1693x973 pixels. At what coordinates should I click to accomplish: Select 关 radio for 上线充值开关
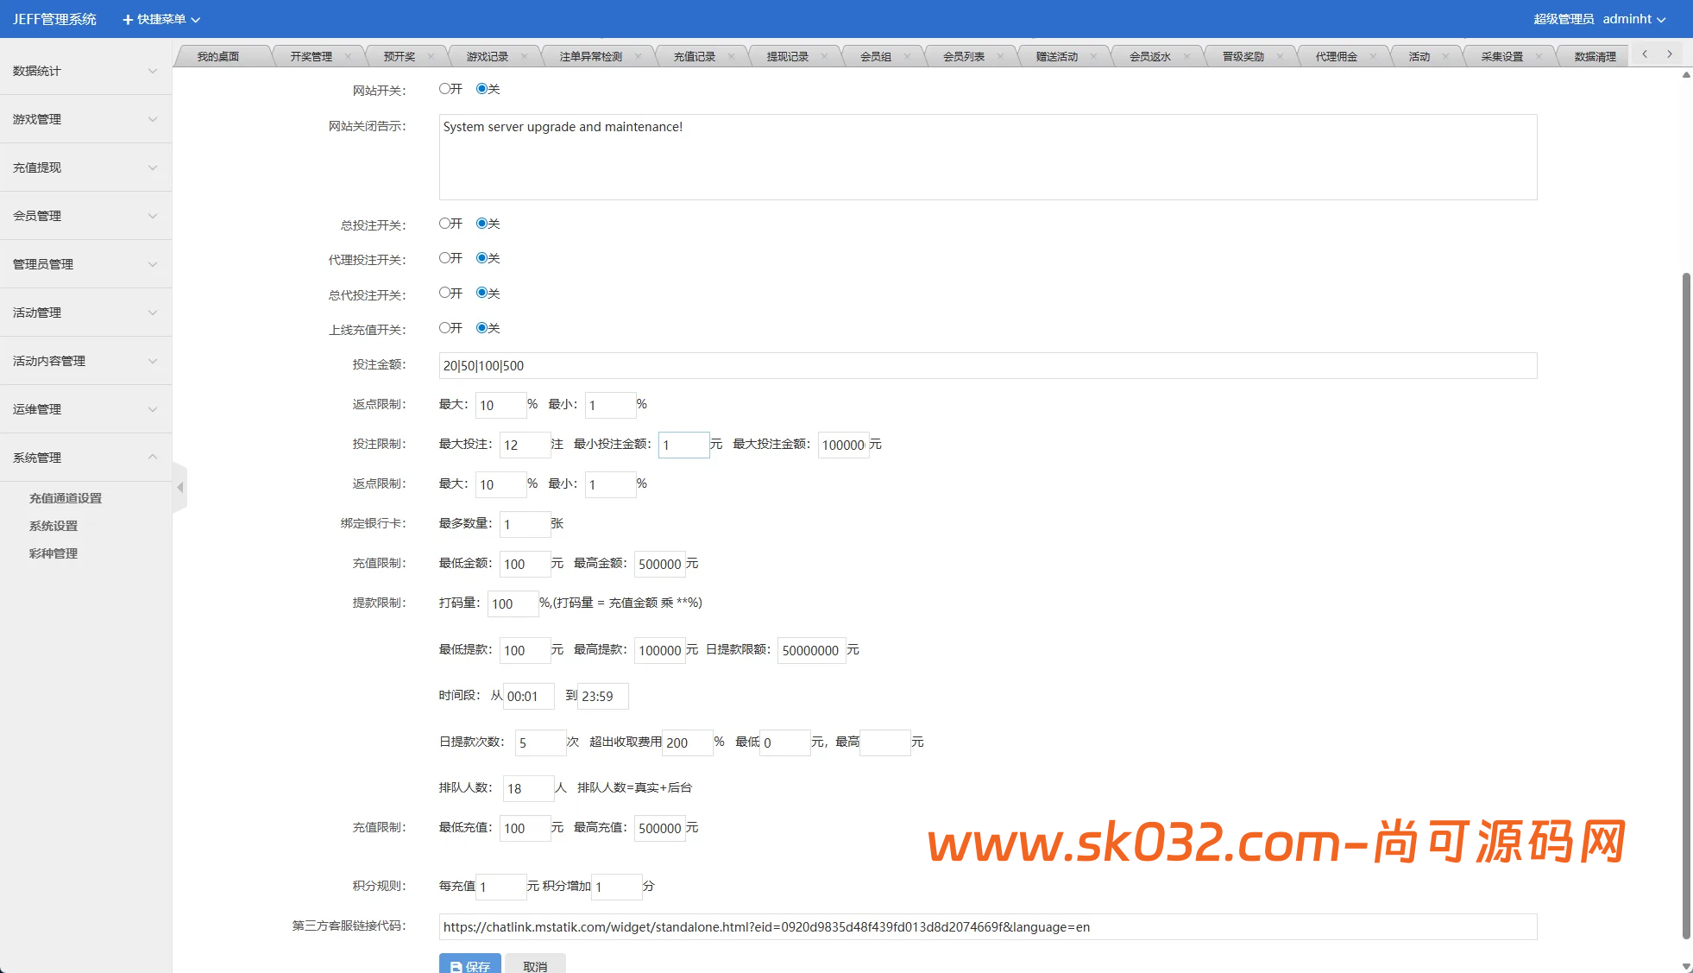[x=481, y=328]
